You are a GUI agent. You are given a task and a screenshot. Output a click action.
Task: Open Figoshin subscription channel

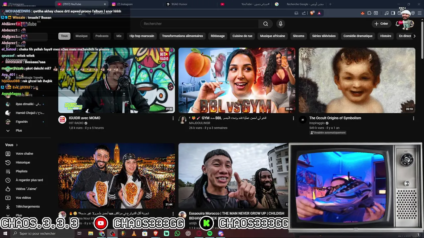[x=22, y=122]
